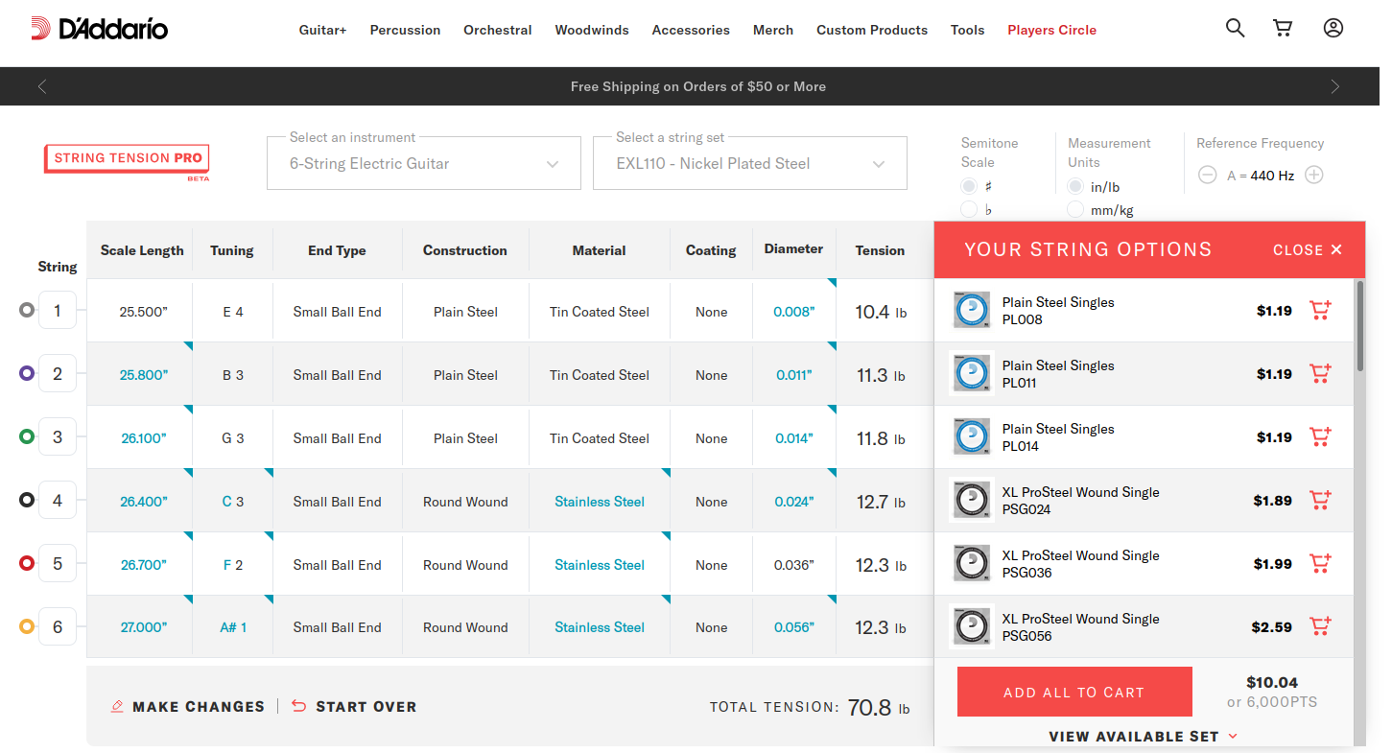Choose mm/kg measurement units
The height and width of the screenshot is (753, 1392).
pos(1076,209)
